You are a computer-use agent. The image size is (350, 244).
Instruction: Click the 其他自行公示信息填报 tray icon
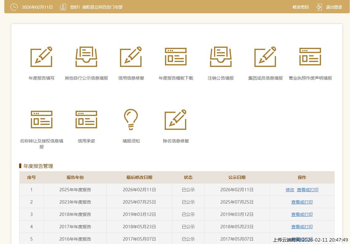click(x=86, y=57)
